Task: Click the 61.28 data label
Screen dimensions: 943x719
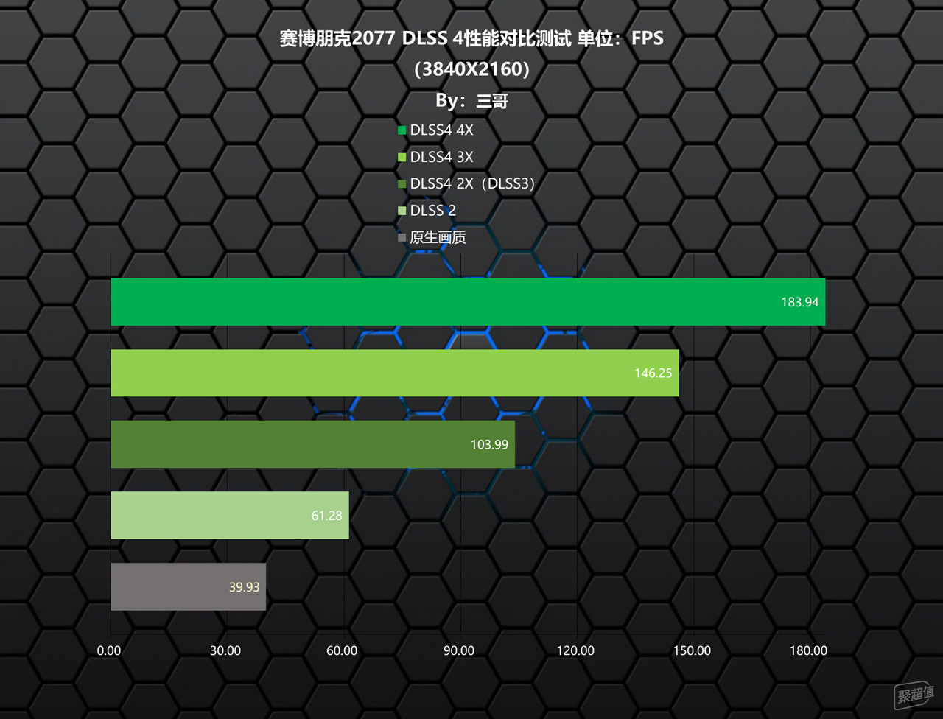Action: tap(326, 516)
